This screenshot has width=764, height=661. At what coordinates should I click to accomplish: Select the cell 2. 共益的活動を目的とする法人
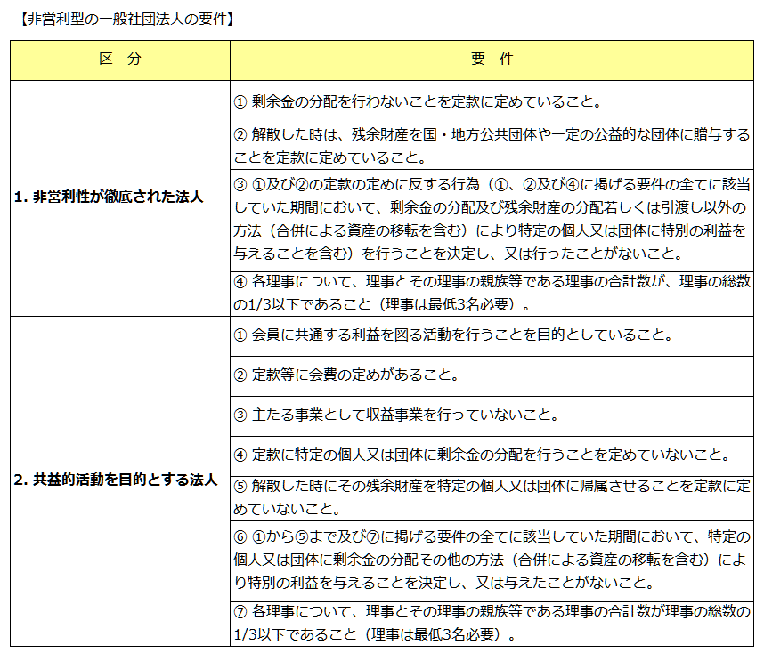[x=120, y=481]
